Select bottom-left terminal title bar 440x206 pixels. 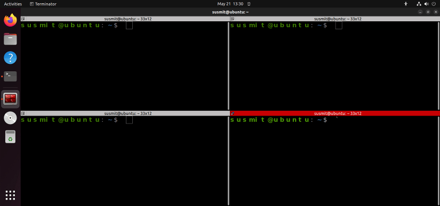125,113
